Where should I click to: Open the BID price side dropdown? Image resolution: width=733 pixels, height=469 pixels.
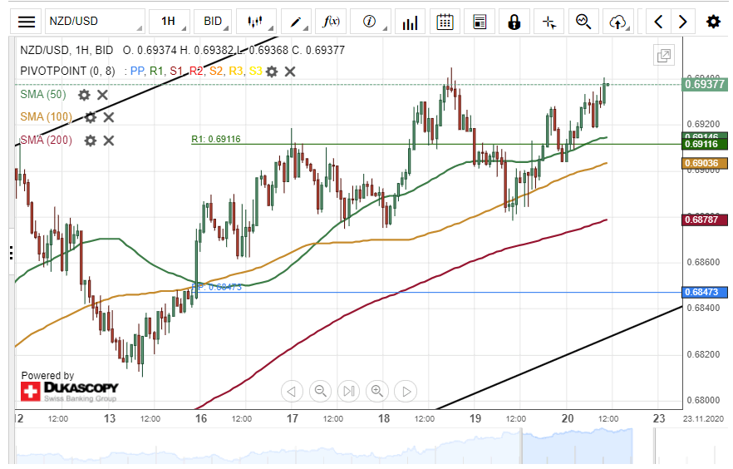click(x=214, y=22)
